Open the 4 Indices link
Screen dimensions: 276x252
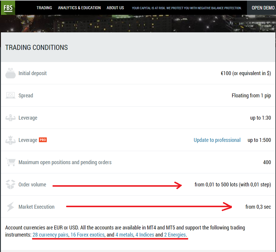[x=145, y=235]
